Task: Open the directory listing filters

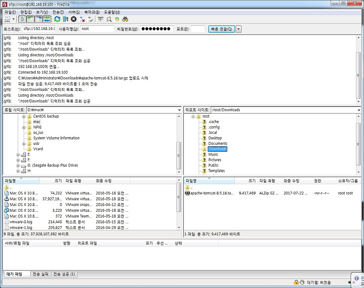Action: click(101, 19)
